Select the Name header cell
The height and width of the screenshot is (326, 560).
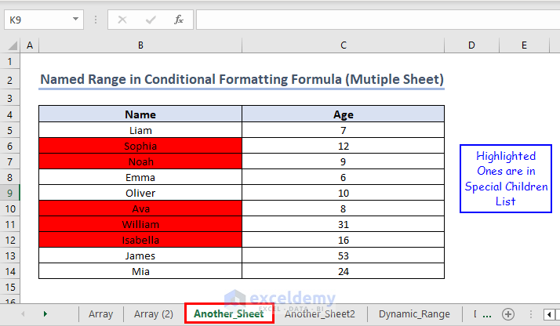[140, 114]
